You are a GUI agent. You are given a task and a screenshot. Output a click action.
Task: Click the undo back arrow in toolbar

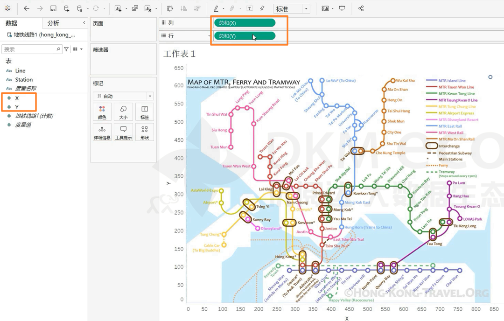pyautogui.click(x=27, y=8)
